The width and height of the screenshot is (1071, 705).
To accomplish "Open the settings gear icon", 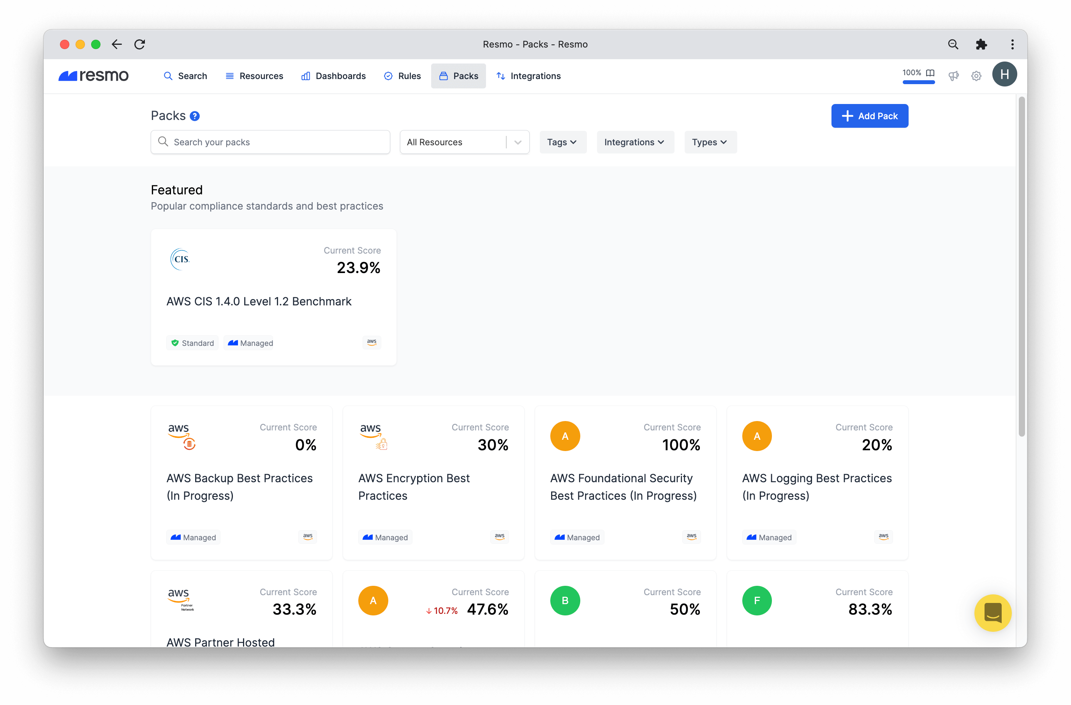I will (x=976, y=76).
